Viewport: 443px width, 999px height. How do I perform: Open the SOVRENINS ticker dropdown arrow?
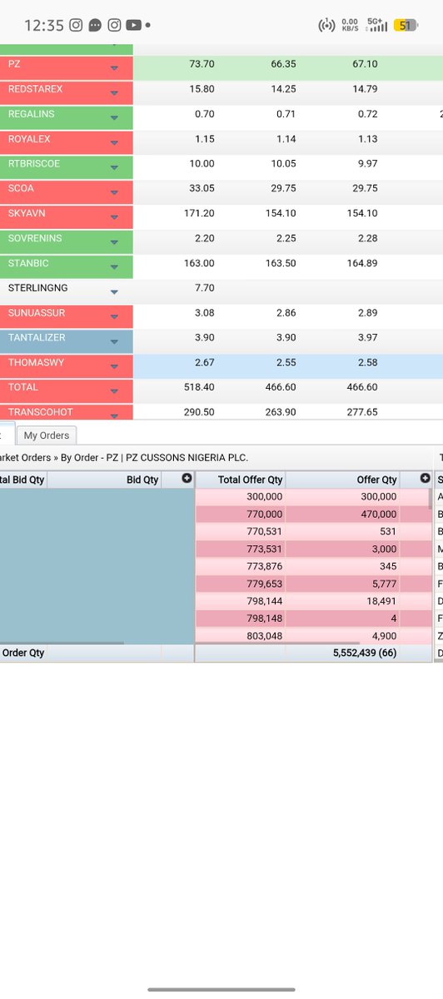(x=114, y=244)
